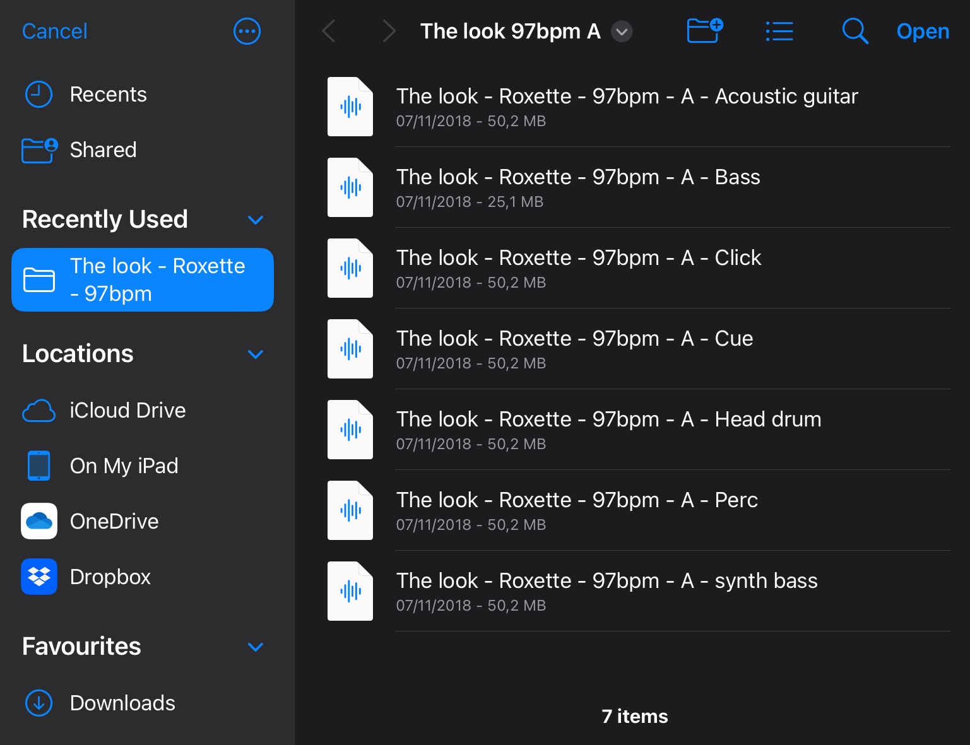Select the A - Click file name
Screen dimensions: 970x745
click(579, 257)
